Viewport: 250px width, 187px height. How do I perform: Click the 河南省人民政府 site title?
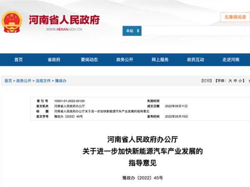coord(64,20)
